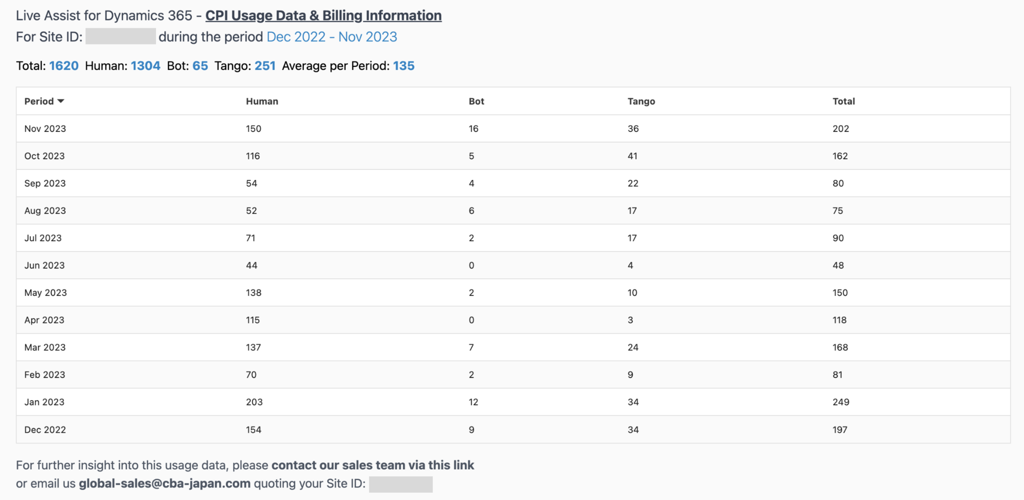Click the Human column header
Image resolution: width=1024 pixels, height=500 pixels.
click(262, 101)
